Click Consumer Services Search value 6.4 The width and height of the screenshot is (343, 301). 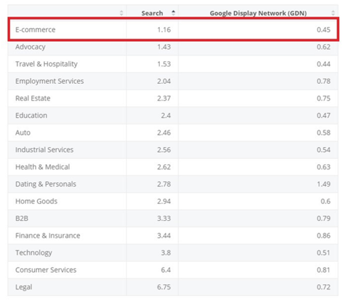pyautogui.click(x=166, y=270)
